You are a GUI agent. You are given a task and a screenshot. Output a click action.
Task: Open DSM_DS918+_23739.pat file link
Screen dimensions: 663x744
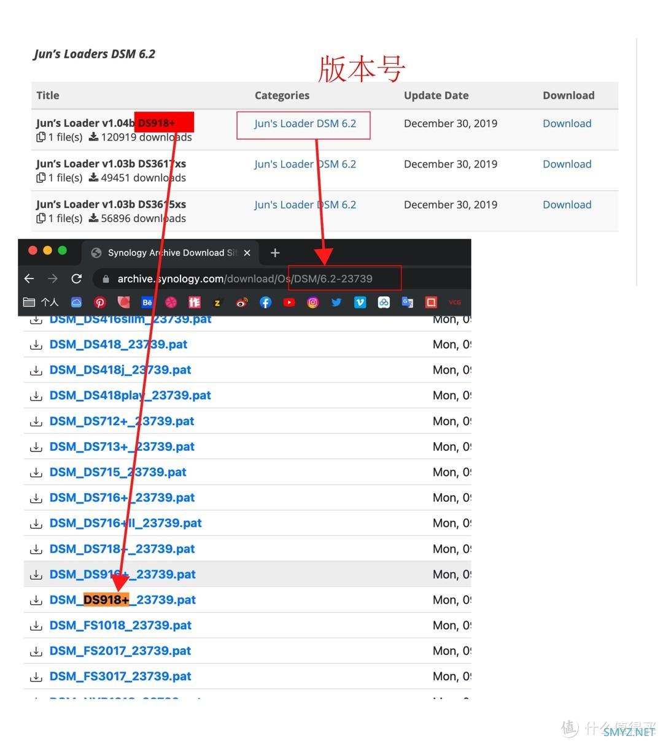[122, 600]
